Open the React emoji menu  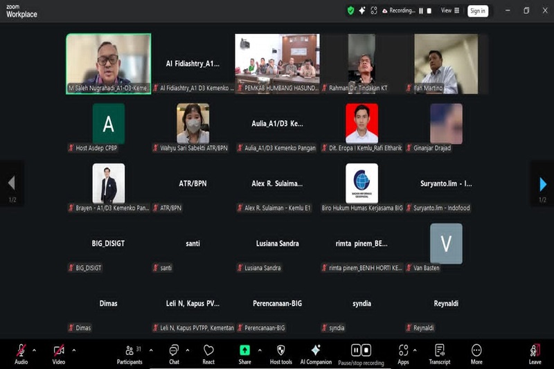(x=208, y=353)
